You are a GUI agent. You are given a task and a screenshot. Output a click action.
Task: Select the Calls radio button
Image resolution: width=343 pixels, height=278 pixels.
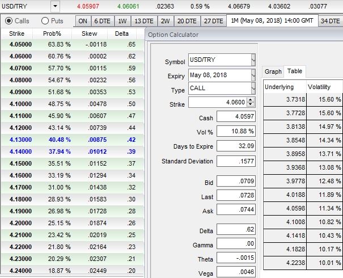coord(9,21)
